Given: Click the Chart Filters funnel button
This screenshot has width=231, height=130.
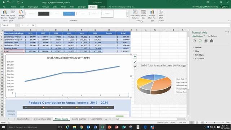Looking at the screenshot, I should click(135, 68).
